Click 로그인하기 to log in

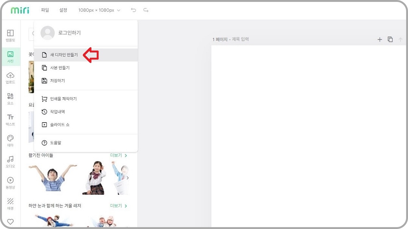[69, 33]
